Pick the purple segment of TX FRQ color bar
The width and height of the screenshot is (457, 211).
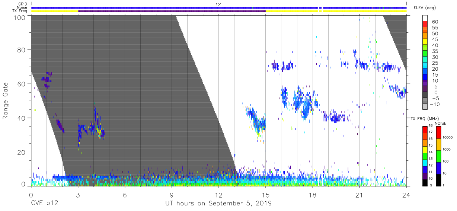[425, 176]
